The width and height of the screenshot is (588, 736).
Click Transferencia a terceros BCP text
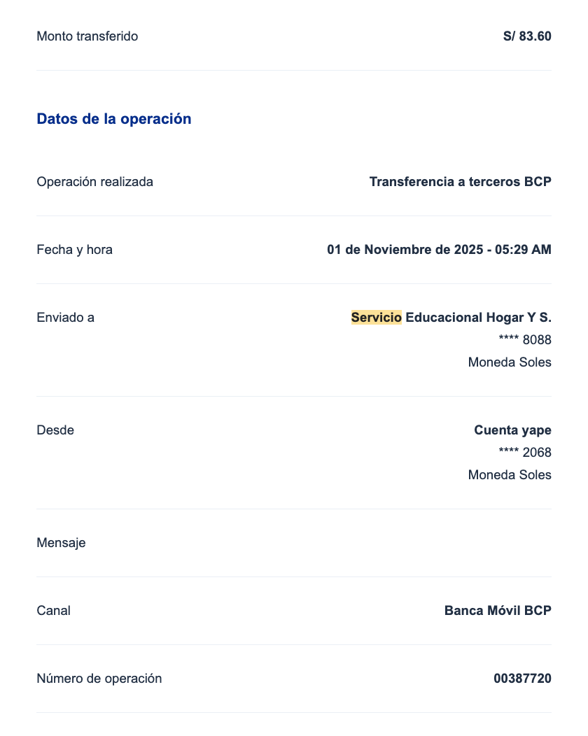460,182
